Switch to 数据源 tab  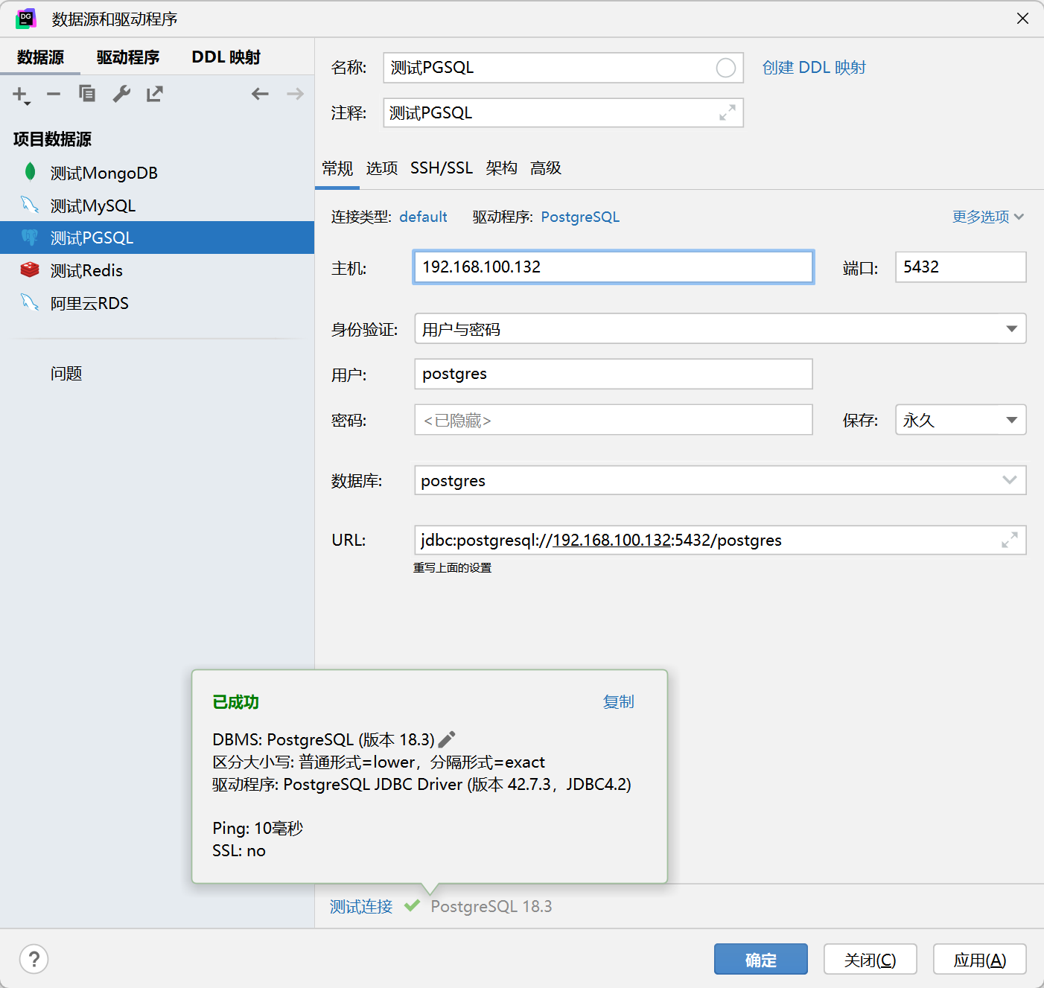pyautogui.click(x=40, y=57)
